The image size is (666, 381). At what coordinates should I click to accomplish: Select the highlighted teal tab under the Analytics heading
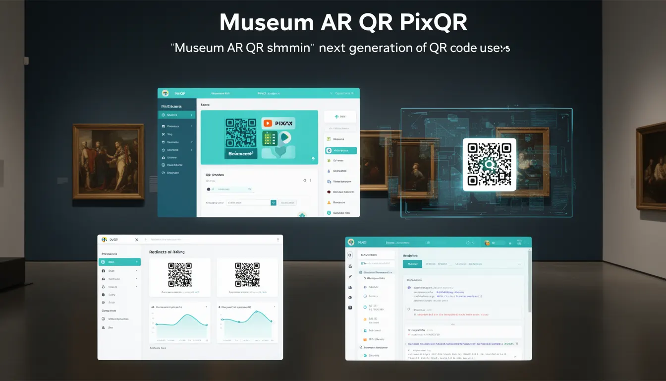[412, 264]
